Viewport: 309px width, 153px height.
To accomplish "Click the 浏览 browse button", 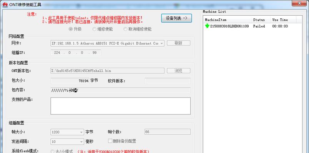I will pyautogui.click(x=179, y=71).
